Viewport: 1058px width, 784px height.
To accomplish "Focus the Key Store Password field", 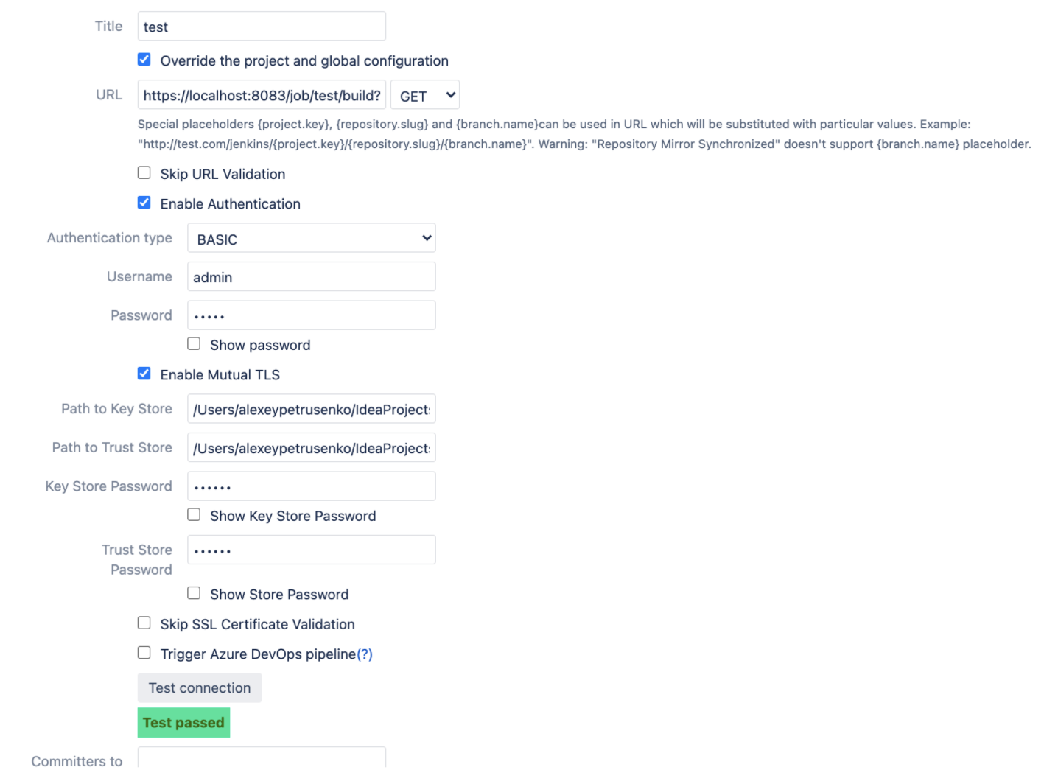I will 311,486.
